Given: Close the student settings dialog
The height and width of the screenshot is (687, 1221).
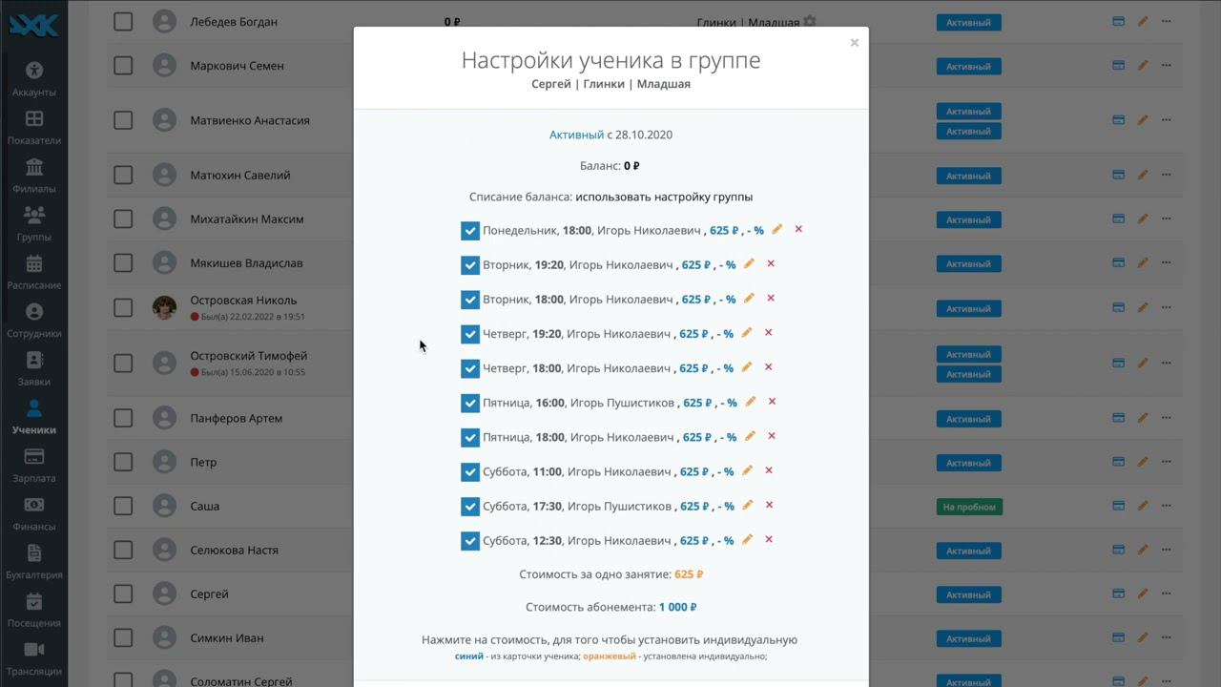Looking at the screenshot, I should [x=854, y=42].
